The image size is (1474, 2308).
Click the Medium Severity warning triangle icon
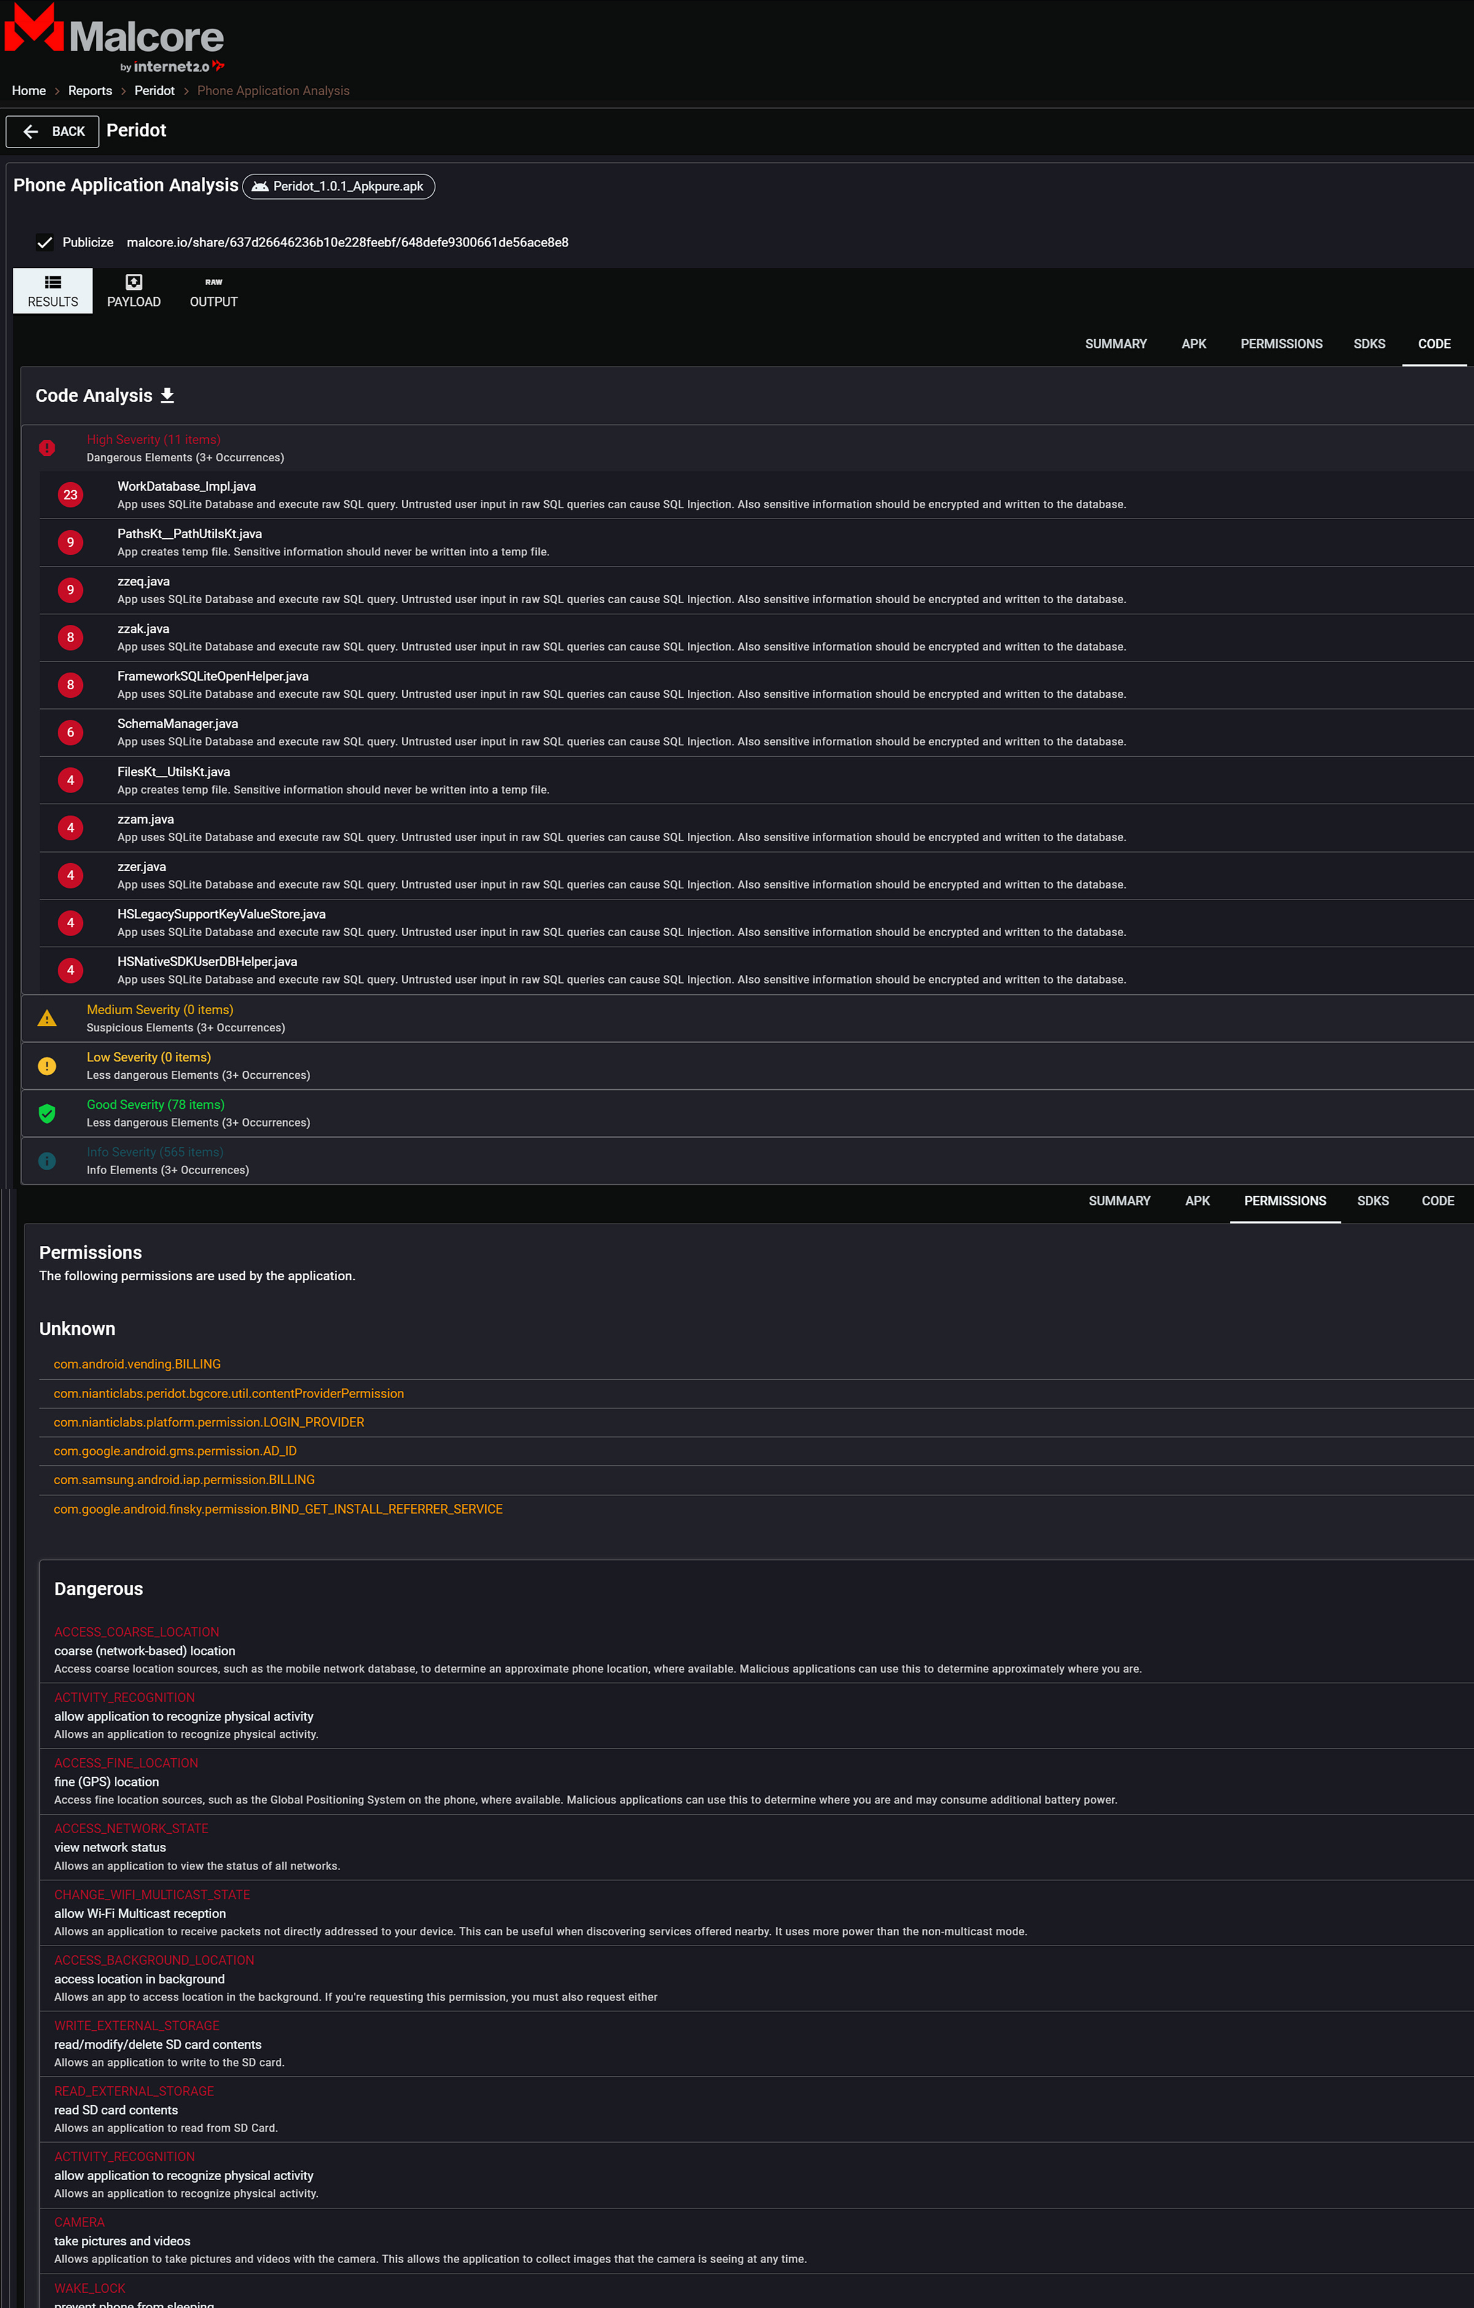47,1018
